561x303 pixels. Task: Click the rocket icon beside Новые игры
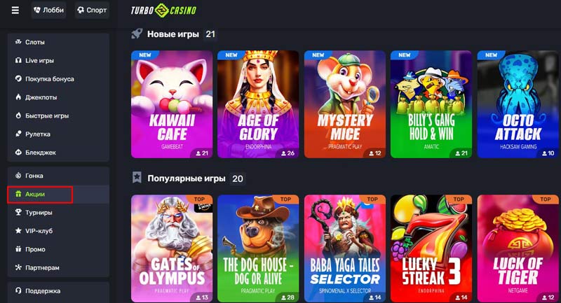[x=137, y=34]
